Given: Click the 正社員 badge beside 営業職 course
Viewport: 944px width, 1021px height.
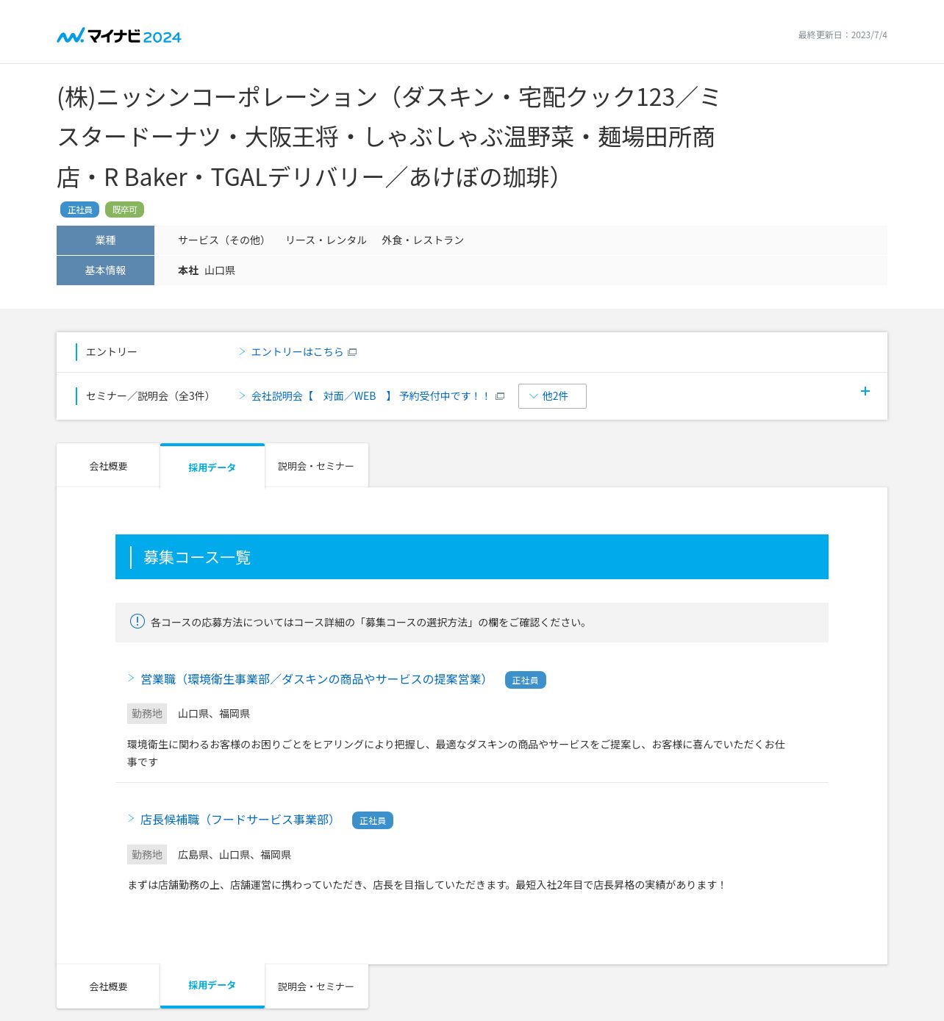Looking at the screenshot, I should click(x=525, y=680).
